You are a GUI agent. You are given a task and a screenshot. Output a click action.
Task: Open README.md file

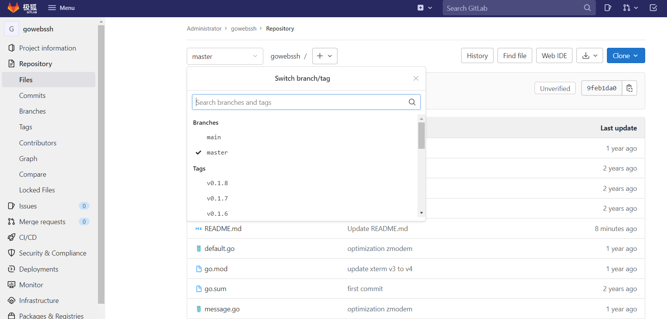click(223, 228)
